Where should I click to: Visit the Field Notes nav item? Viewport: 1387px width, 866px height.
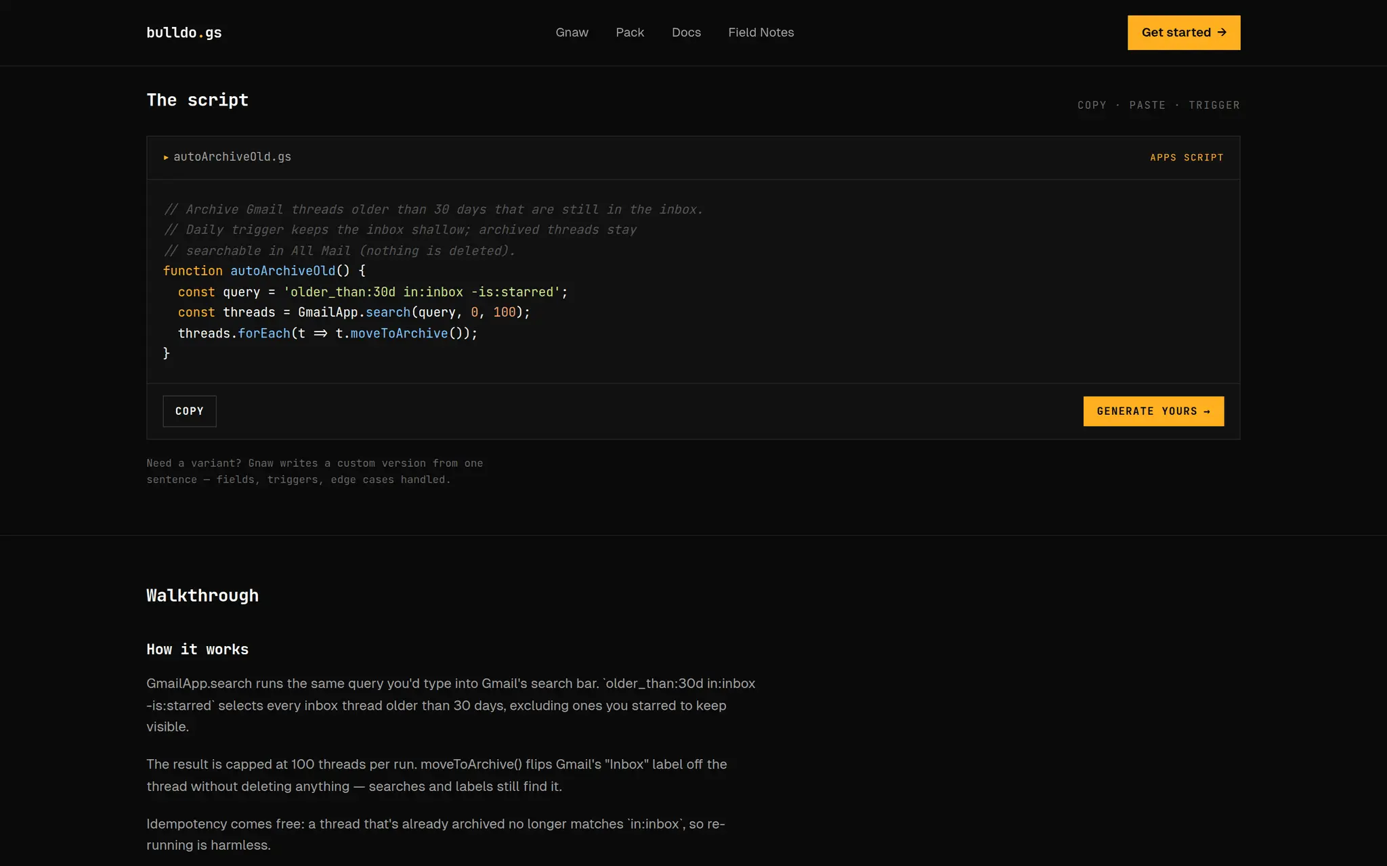tap(761, 32)
